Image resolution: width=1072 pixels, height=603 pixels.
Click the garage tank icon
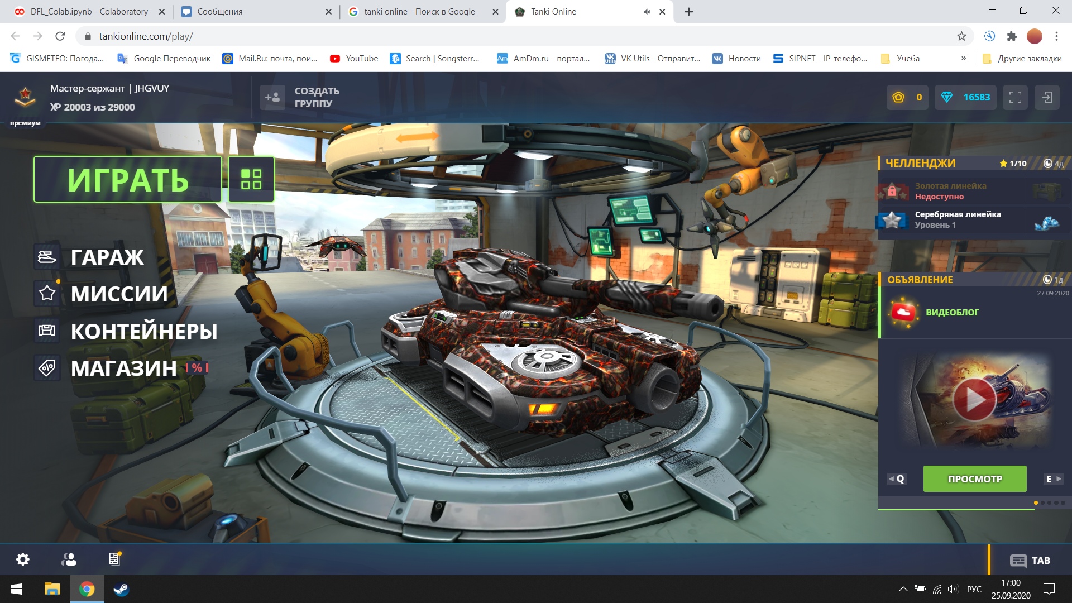coord(47,257)
